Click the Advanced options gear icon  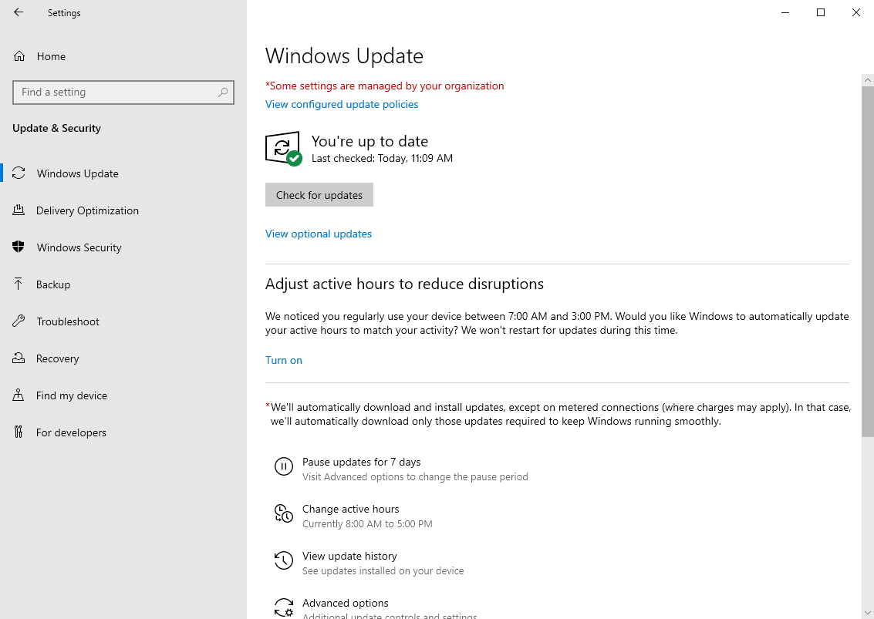coord(284,607)
